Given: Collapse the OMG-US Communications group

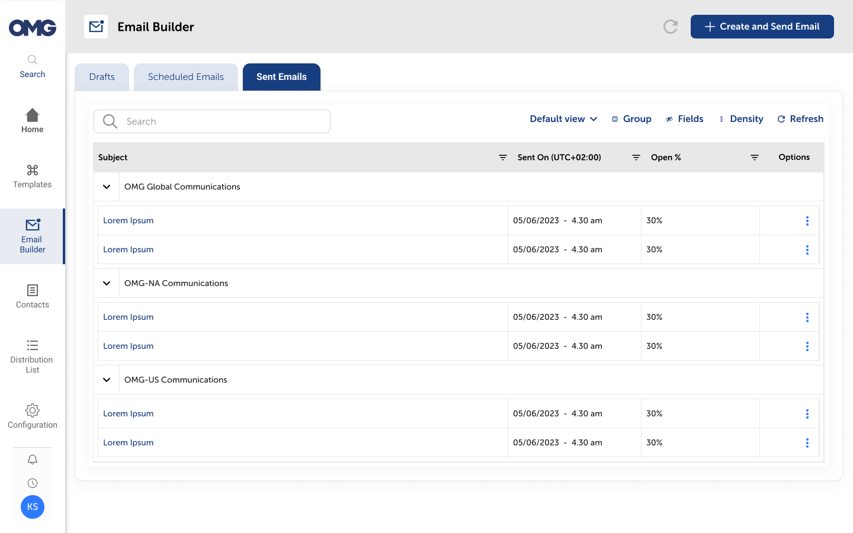Looking at the screenshot, I should 107,380.
